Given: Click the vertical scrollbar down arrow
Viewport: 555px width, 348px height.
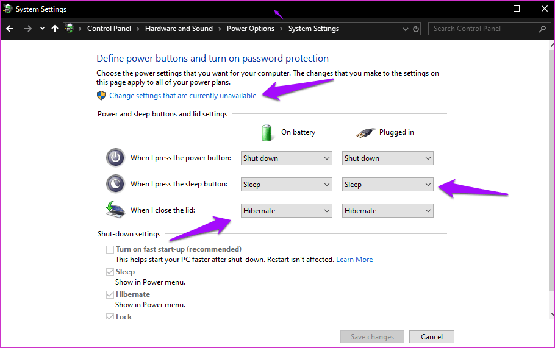Looking at the screenshot, I should (553, 314).
